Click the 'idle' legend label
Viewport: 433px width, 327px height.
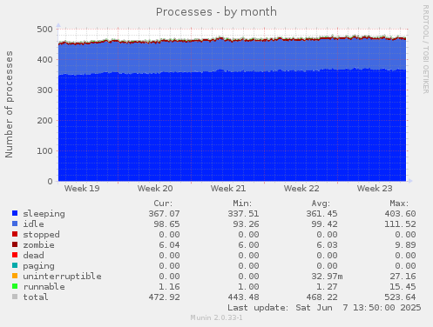(34, 224)
